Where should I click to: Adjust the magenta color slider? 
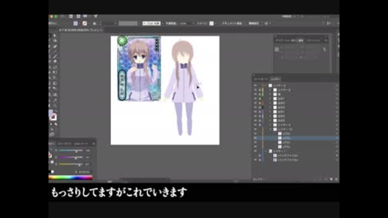[70, 157]
